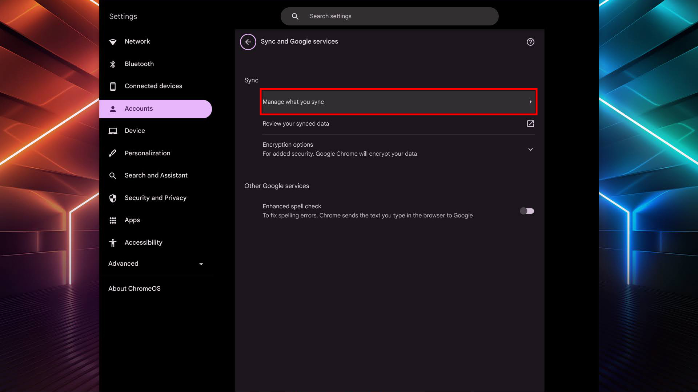Expand Encryption options chevron
698x392 pixels.
tap(530, 149)
